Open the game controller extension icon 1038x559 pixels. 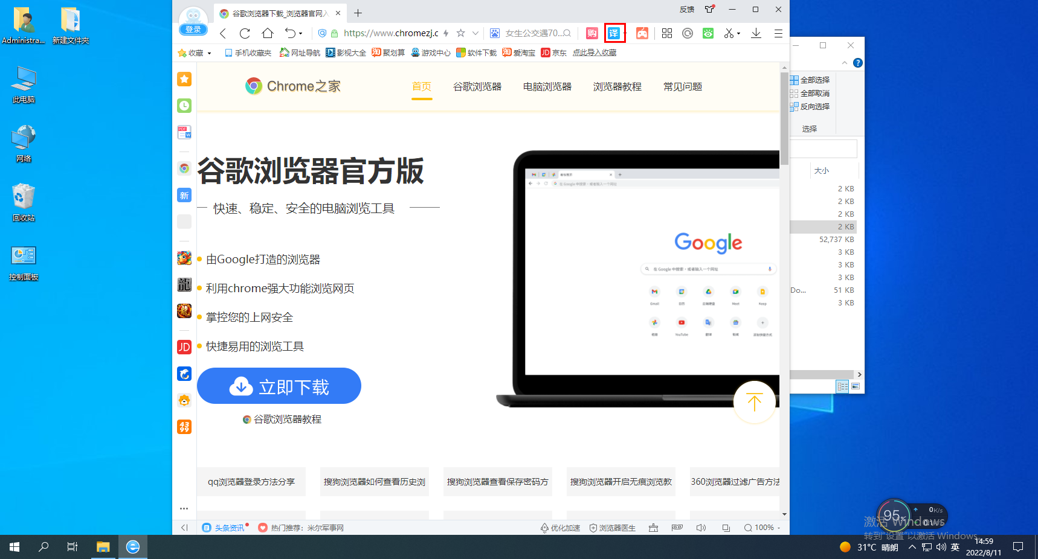click(642, 33)
